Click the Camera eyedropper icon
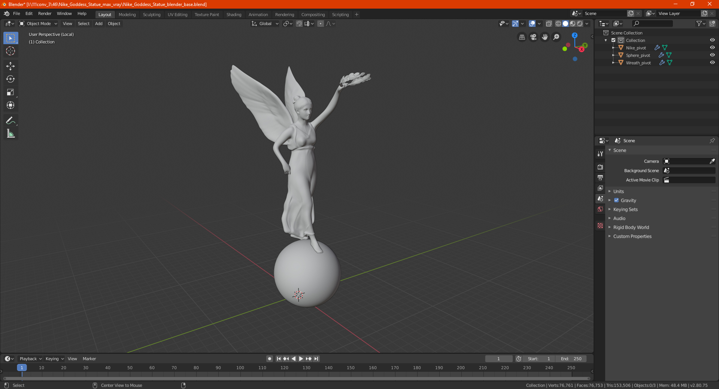Viewport: 719px width, 389px height. (x=712, y=161)
